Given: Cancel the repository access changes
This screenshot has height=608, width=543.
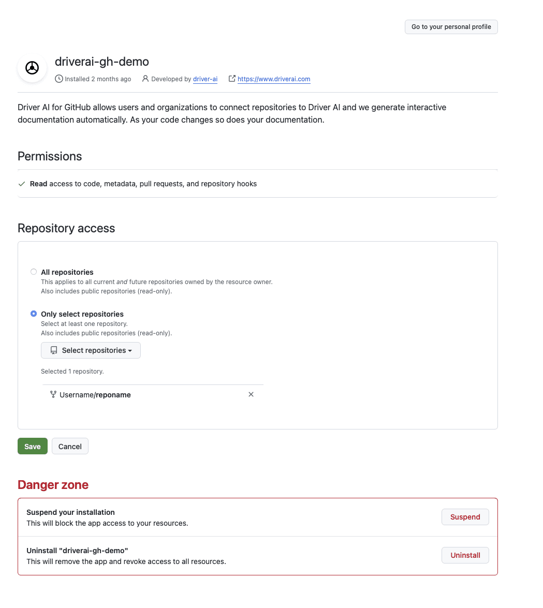Looking at the screenshot, I should pyautogui.click(x=70, y=447).
